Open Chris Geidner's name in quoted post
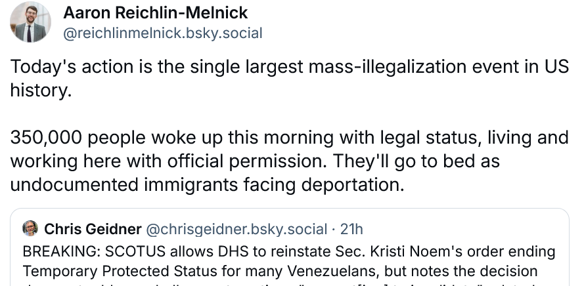 click(x=92, y=229)
